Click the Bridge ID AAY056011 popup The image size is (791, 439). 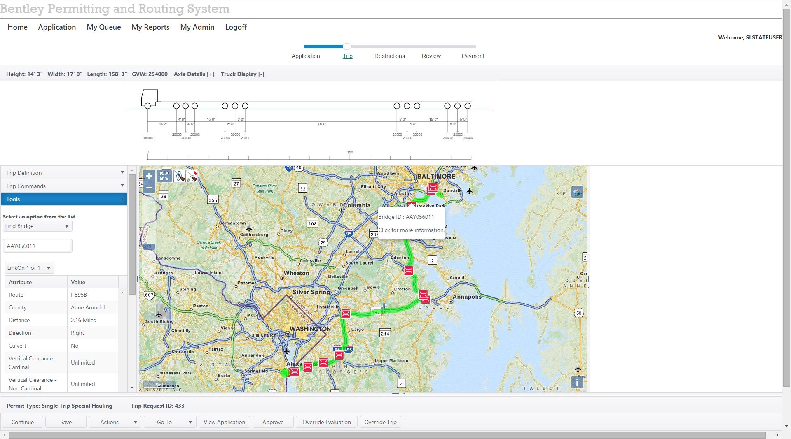(411, 223)
